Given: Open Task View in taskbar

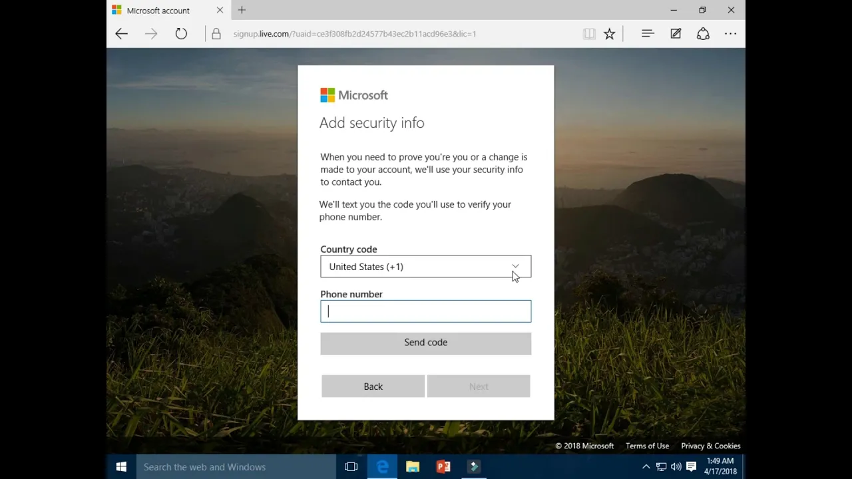Looking at the screenshot, I should 351,467.
